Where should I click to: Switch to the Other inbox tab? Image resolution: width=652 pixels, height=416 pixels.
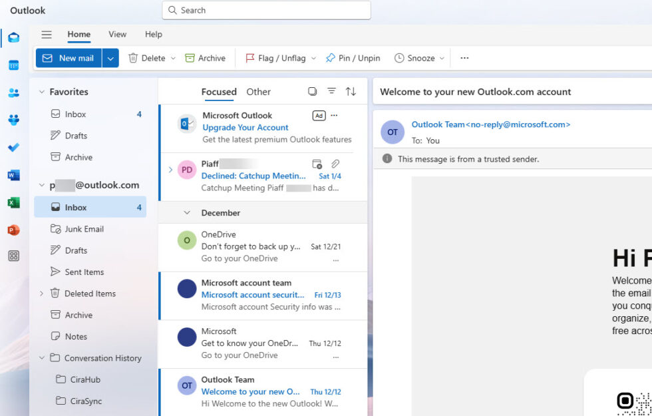[x=258, y=91]
